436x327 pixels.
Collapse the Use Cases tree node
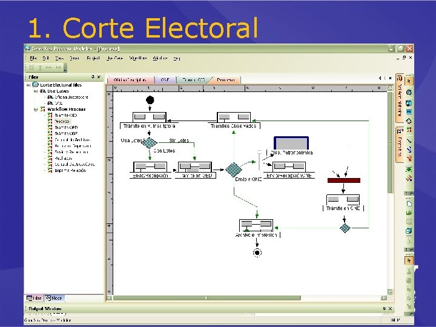[36, 91]
